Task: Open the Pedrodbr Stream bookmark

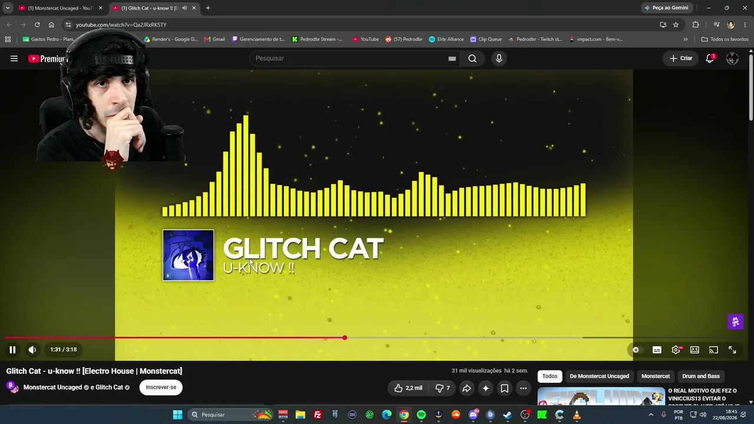Action: tap(317, 39)
